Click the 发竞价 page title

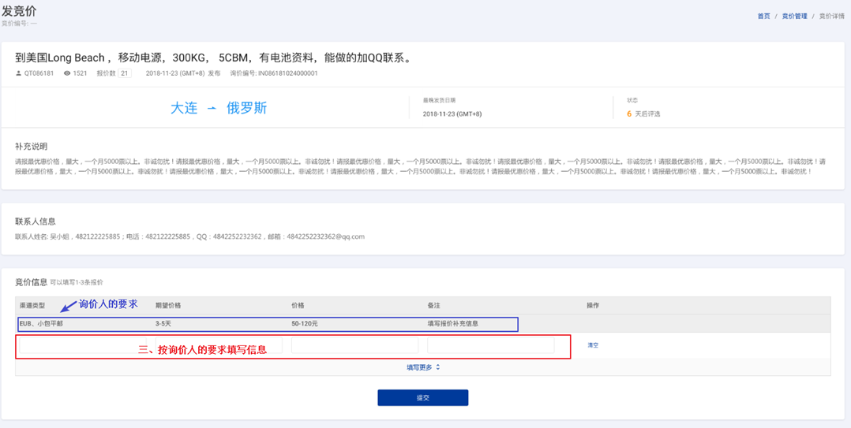pos(19,11)
